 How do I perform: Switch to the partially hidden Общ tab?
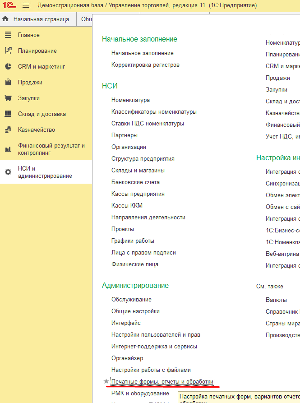(x=87, y=19)
